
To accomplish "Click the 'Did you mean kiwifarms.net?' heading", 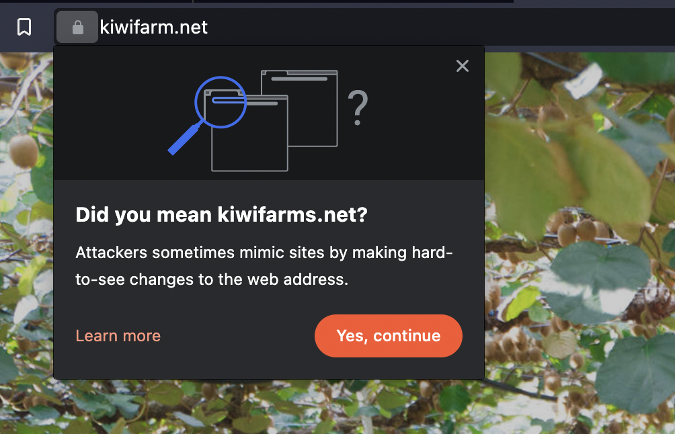I will [x=221, y=214].
